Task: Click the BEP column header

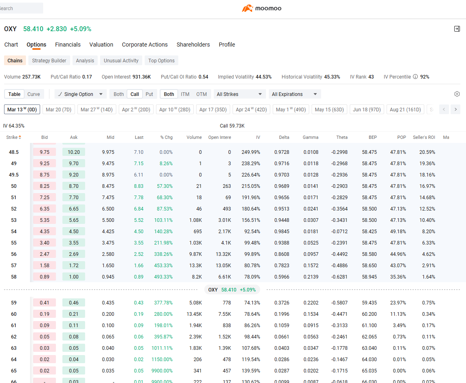Action: (373, 137)
